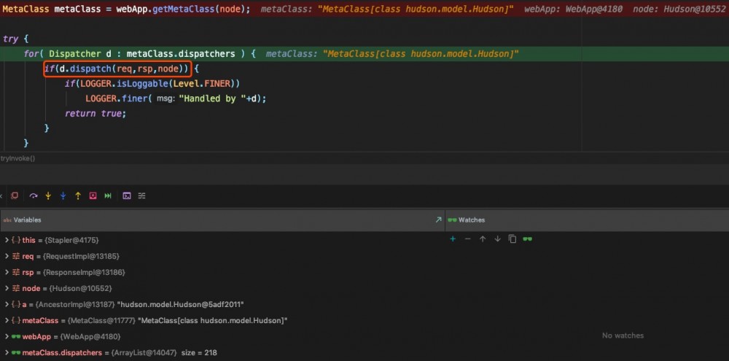This screenshot has height=361, width=729.
Task: Move watch down with down arrow
Action: (497, 239)
